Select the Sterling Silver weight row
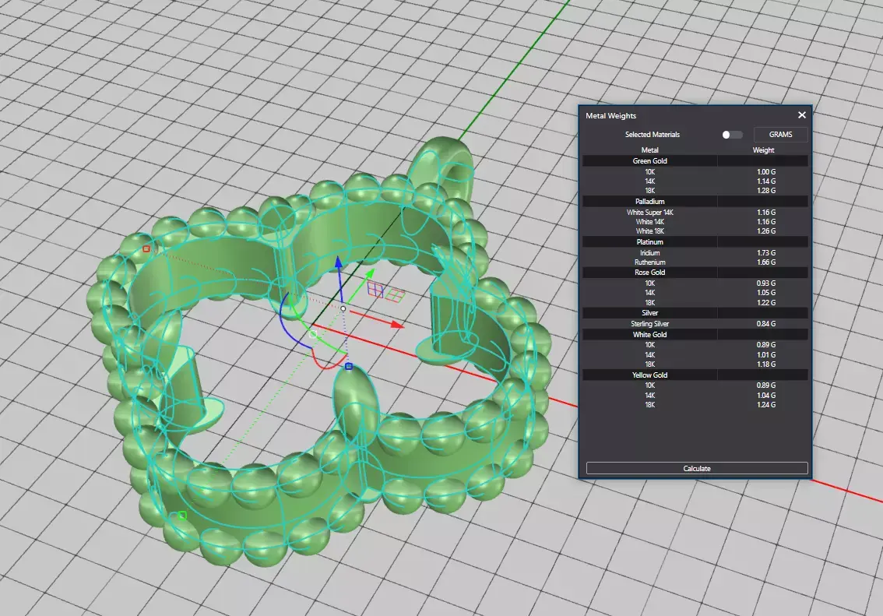The height and width of the screenshot is (616, 883). coord(695,324)
